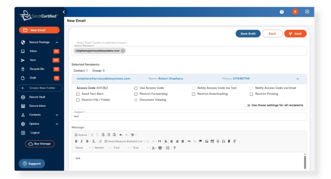Check Notify Access Code via Email

tap(251, 88)
